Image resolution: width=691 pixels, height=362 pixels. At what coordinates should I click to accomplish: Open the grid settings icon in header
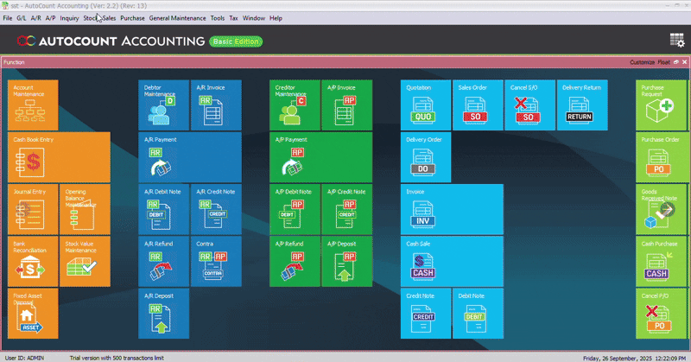point(677,40)
